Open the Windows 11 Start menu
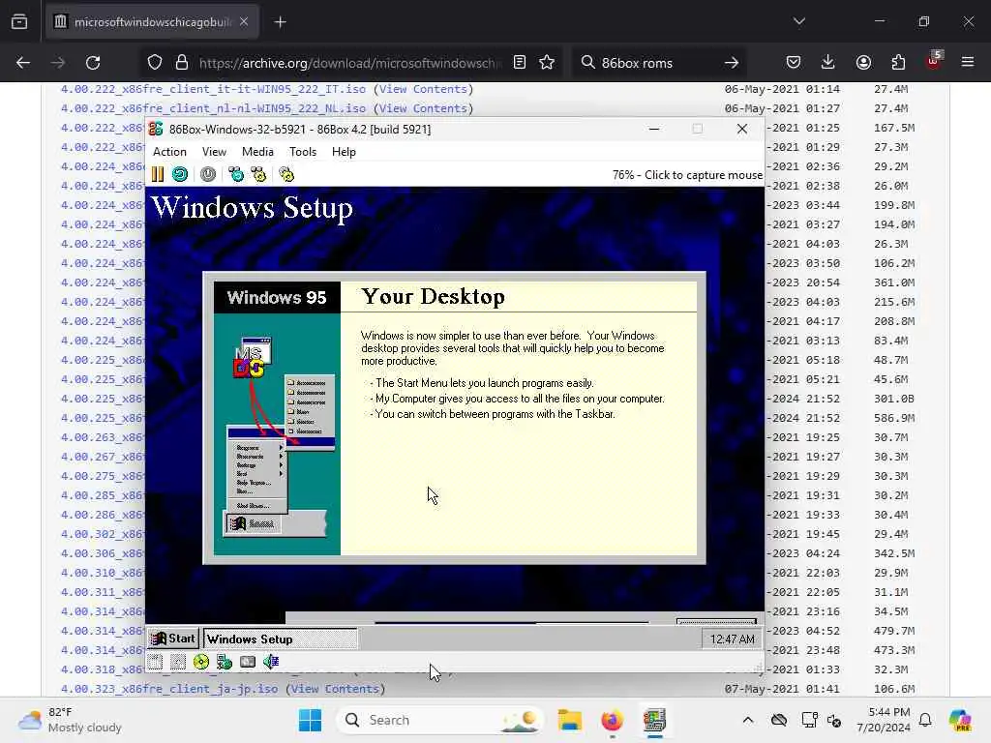 310,720
